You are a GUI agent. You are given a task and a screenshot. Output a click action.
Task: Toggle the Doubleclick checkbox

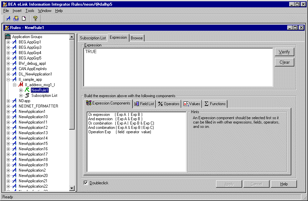[86, 183]
